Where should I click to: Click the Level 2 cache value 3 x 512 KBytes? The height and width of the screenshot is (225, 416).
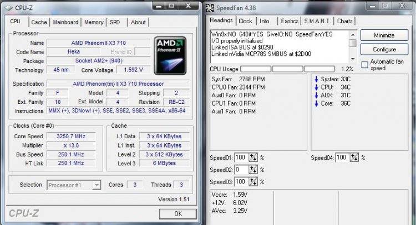[164, 154]
